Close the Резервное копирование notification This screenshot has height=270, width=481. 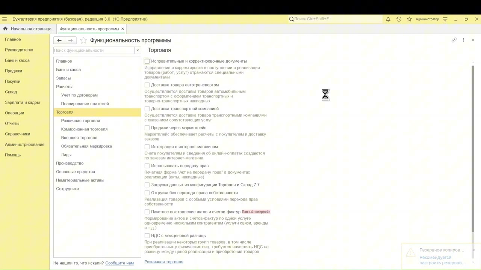(x=474, y=250)
